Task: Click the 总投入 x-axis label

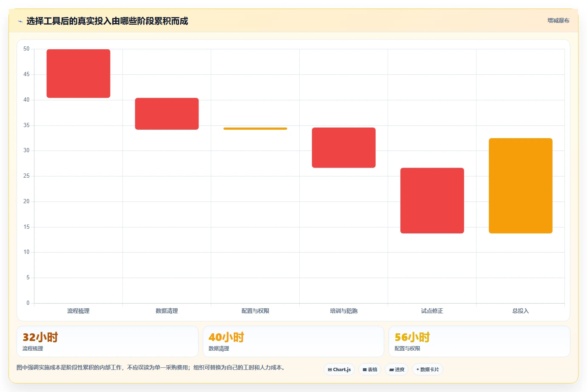Action: pos(521,311)
